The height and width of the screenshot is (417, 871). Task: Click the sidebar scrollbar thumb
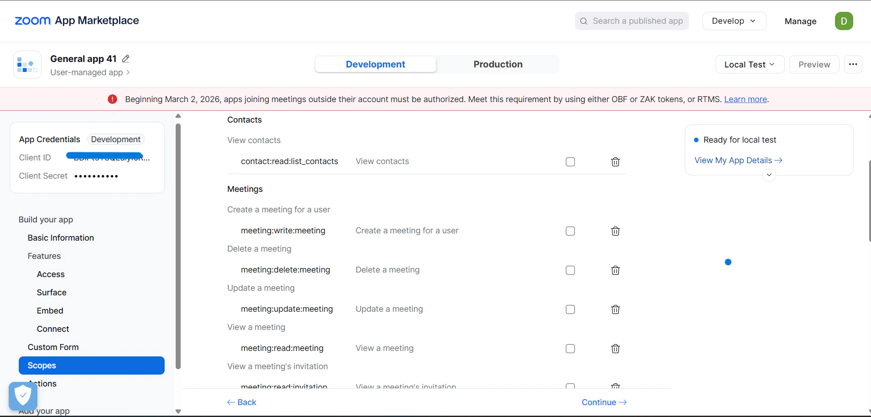click(178, 246)
